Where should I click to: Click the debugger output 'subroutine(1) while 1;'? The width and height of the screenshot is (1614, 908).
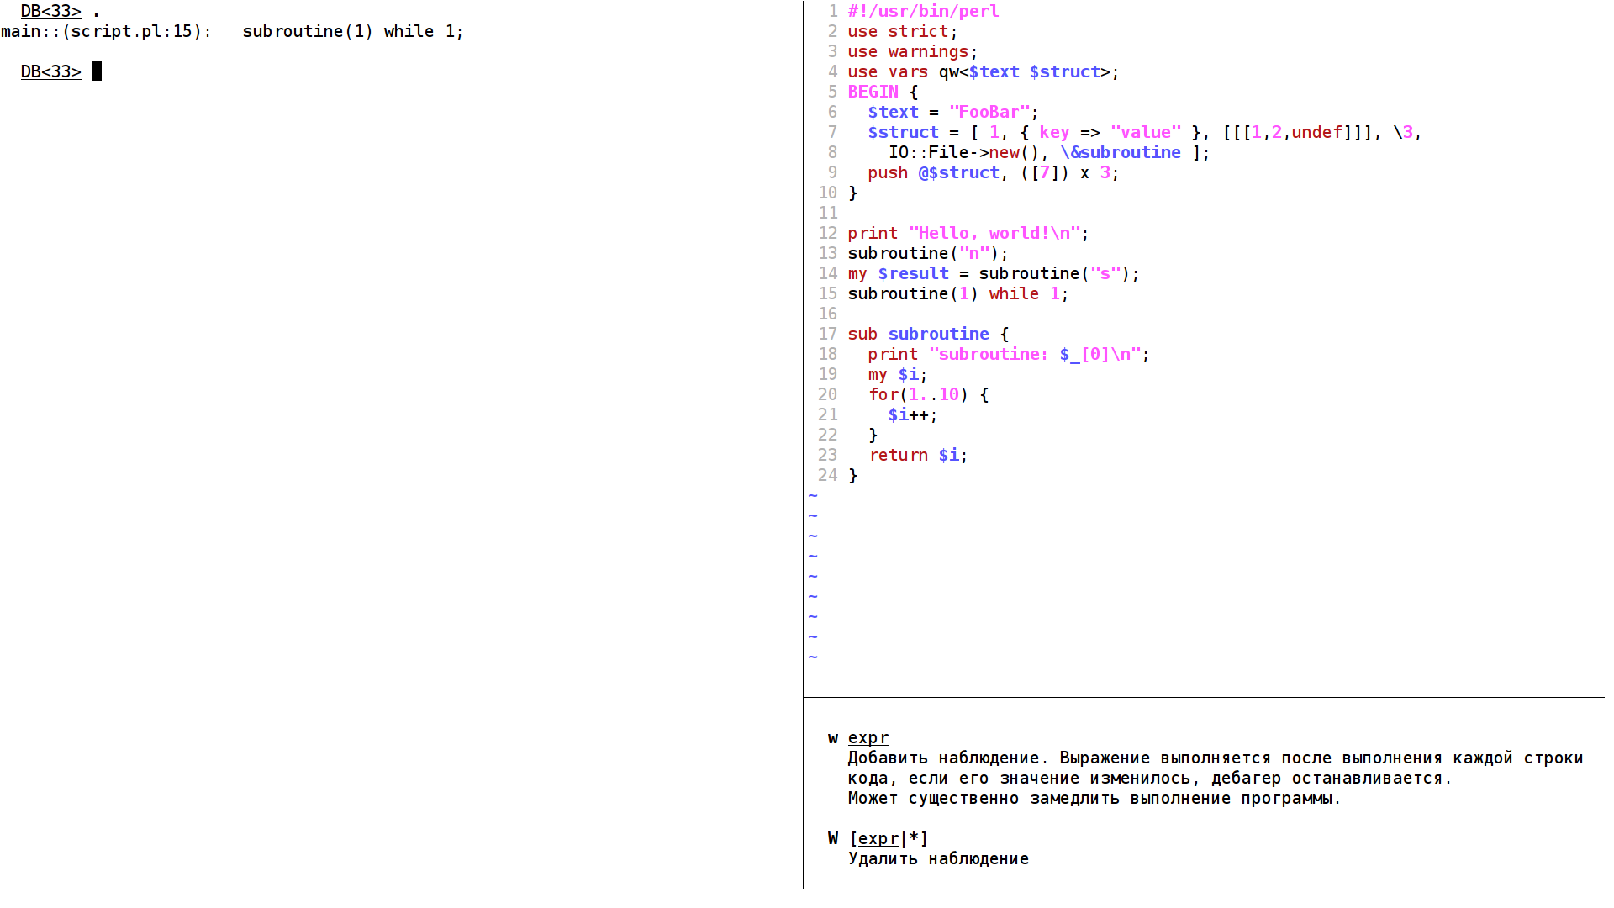tap(353, 31)
